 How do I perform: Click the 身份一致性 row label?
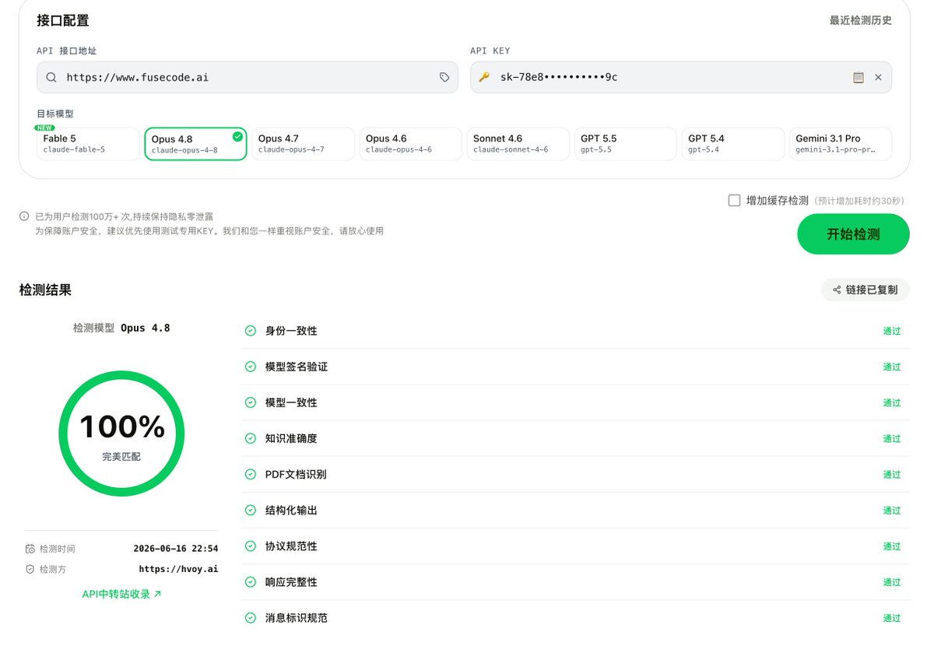pos(291,331)
